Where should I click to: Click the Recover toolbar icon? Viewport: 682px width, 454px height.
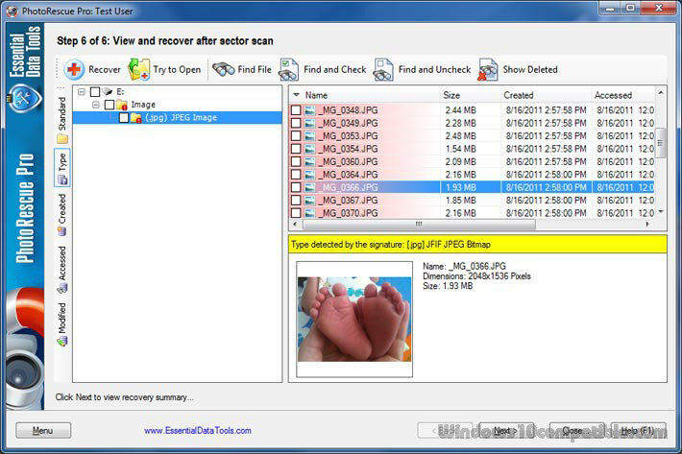click(75, 69)
